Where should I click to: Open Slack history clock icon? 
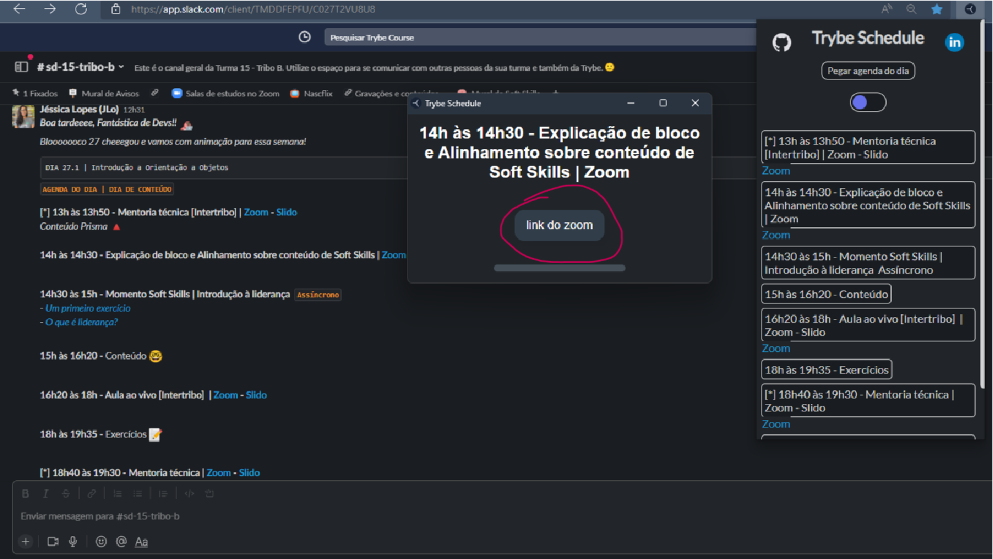point(305,37)
